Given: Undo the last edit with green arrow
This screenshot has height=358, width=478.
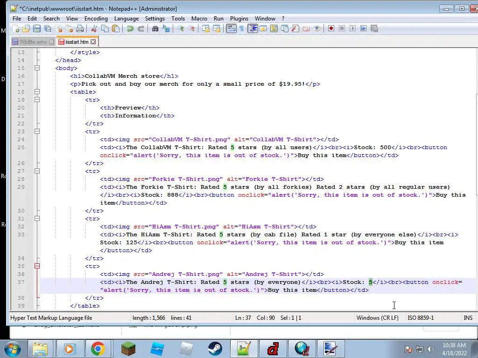Looking at the screenshot, I should 130,28.
